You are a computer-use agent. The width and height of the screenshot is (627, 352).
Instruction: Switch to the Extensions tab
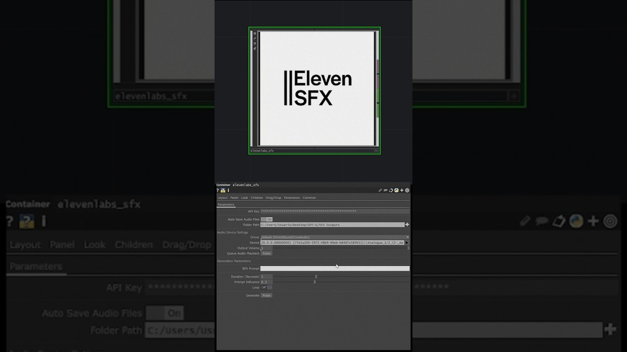pos(292,198)
